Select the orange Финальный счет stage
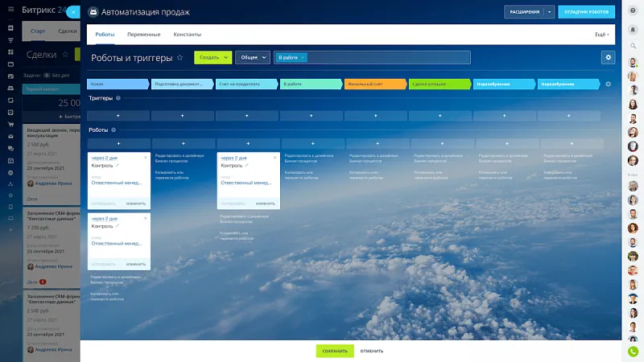644x362 pixels. [x=374, y=84]
